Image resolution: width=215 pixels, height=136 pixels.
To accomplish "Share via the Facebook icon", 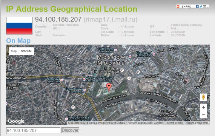I will pos(197,7).
